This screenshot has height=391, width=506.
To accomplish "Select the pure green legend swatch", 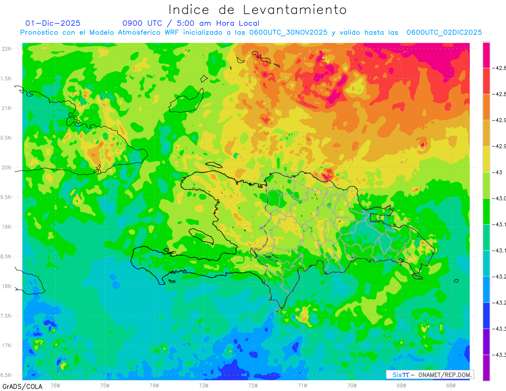I will 486,211.
